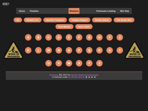Open the CC BY-NC-SA 4.0 license link
Viewport: 148px width, 111px height.
point(76,77)
